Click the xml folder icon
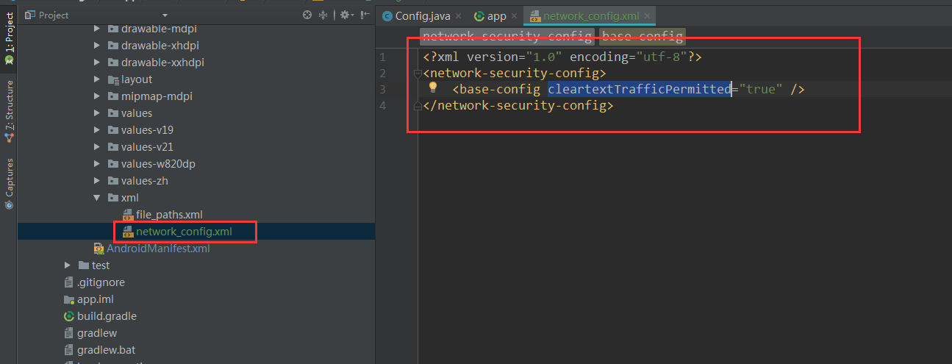 (x=113, y=198)
